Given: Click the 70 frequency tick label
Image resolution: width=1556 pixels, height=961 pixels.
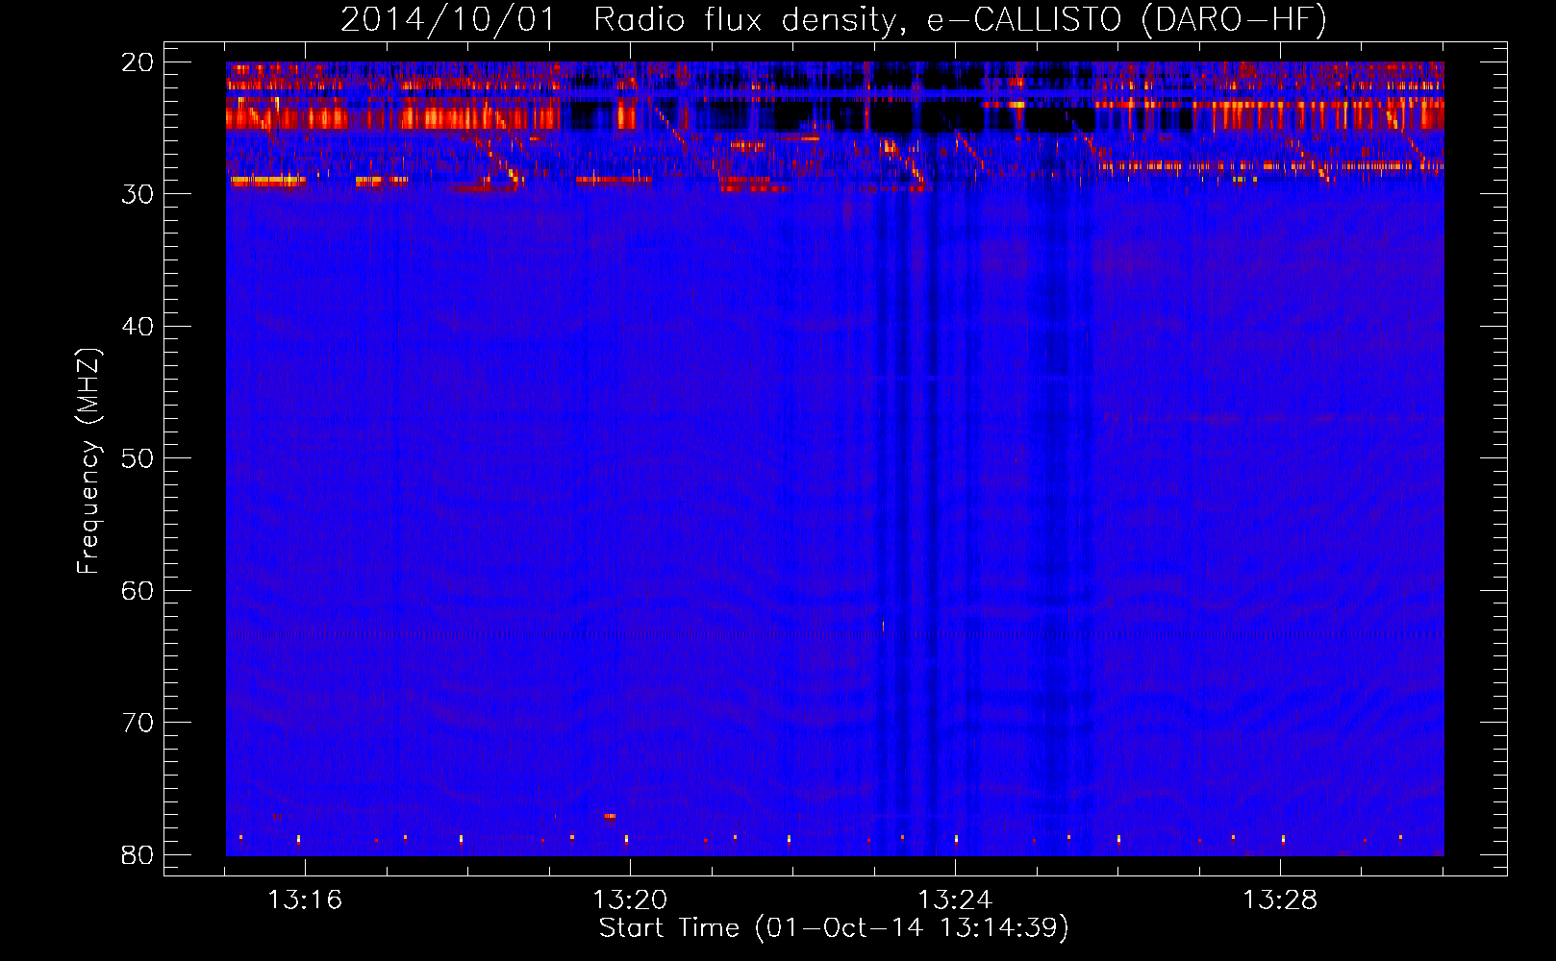Looking at the screenshot, I should tap(138, 723).
